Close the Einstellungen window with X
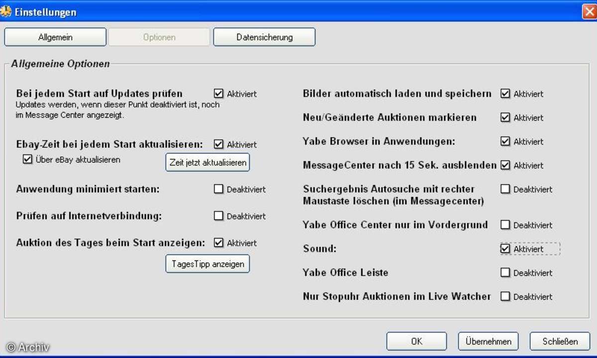 tap(589, 11)
